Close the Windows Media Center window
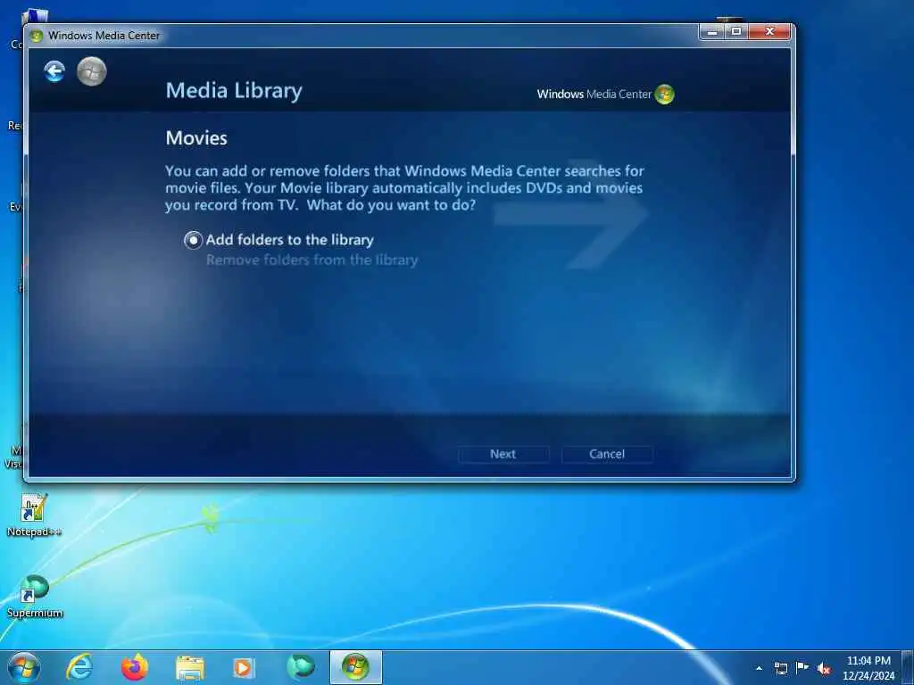The height and width of the screenshot is (685, 914). click(x=769, y=32)
